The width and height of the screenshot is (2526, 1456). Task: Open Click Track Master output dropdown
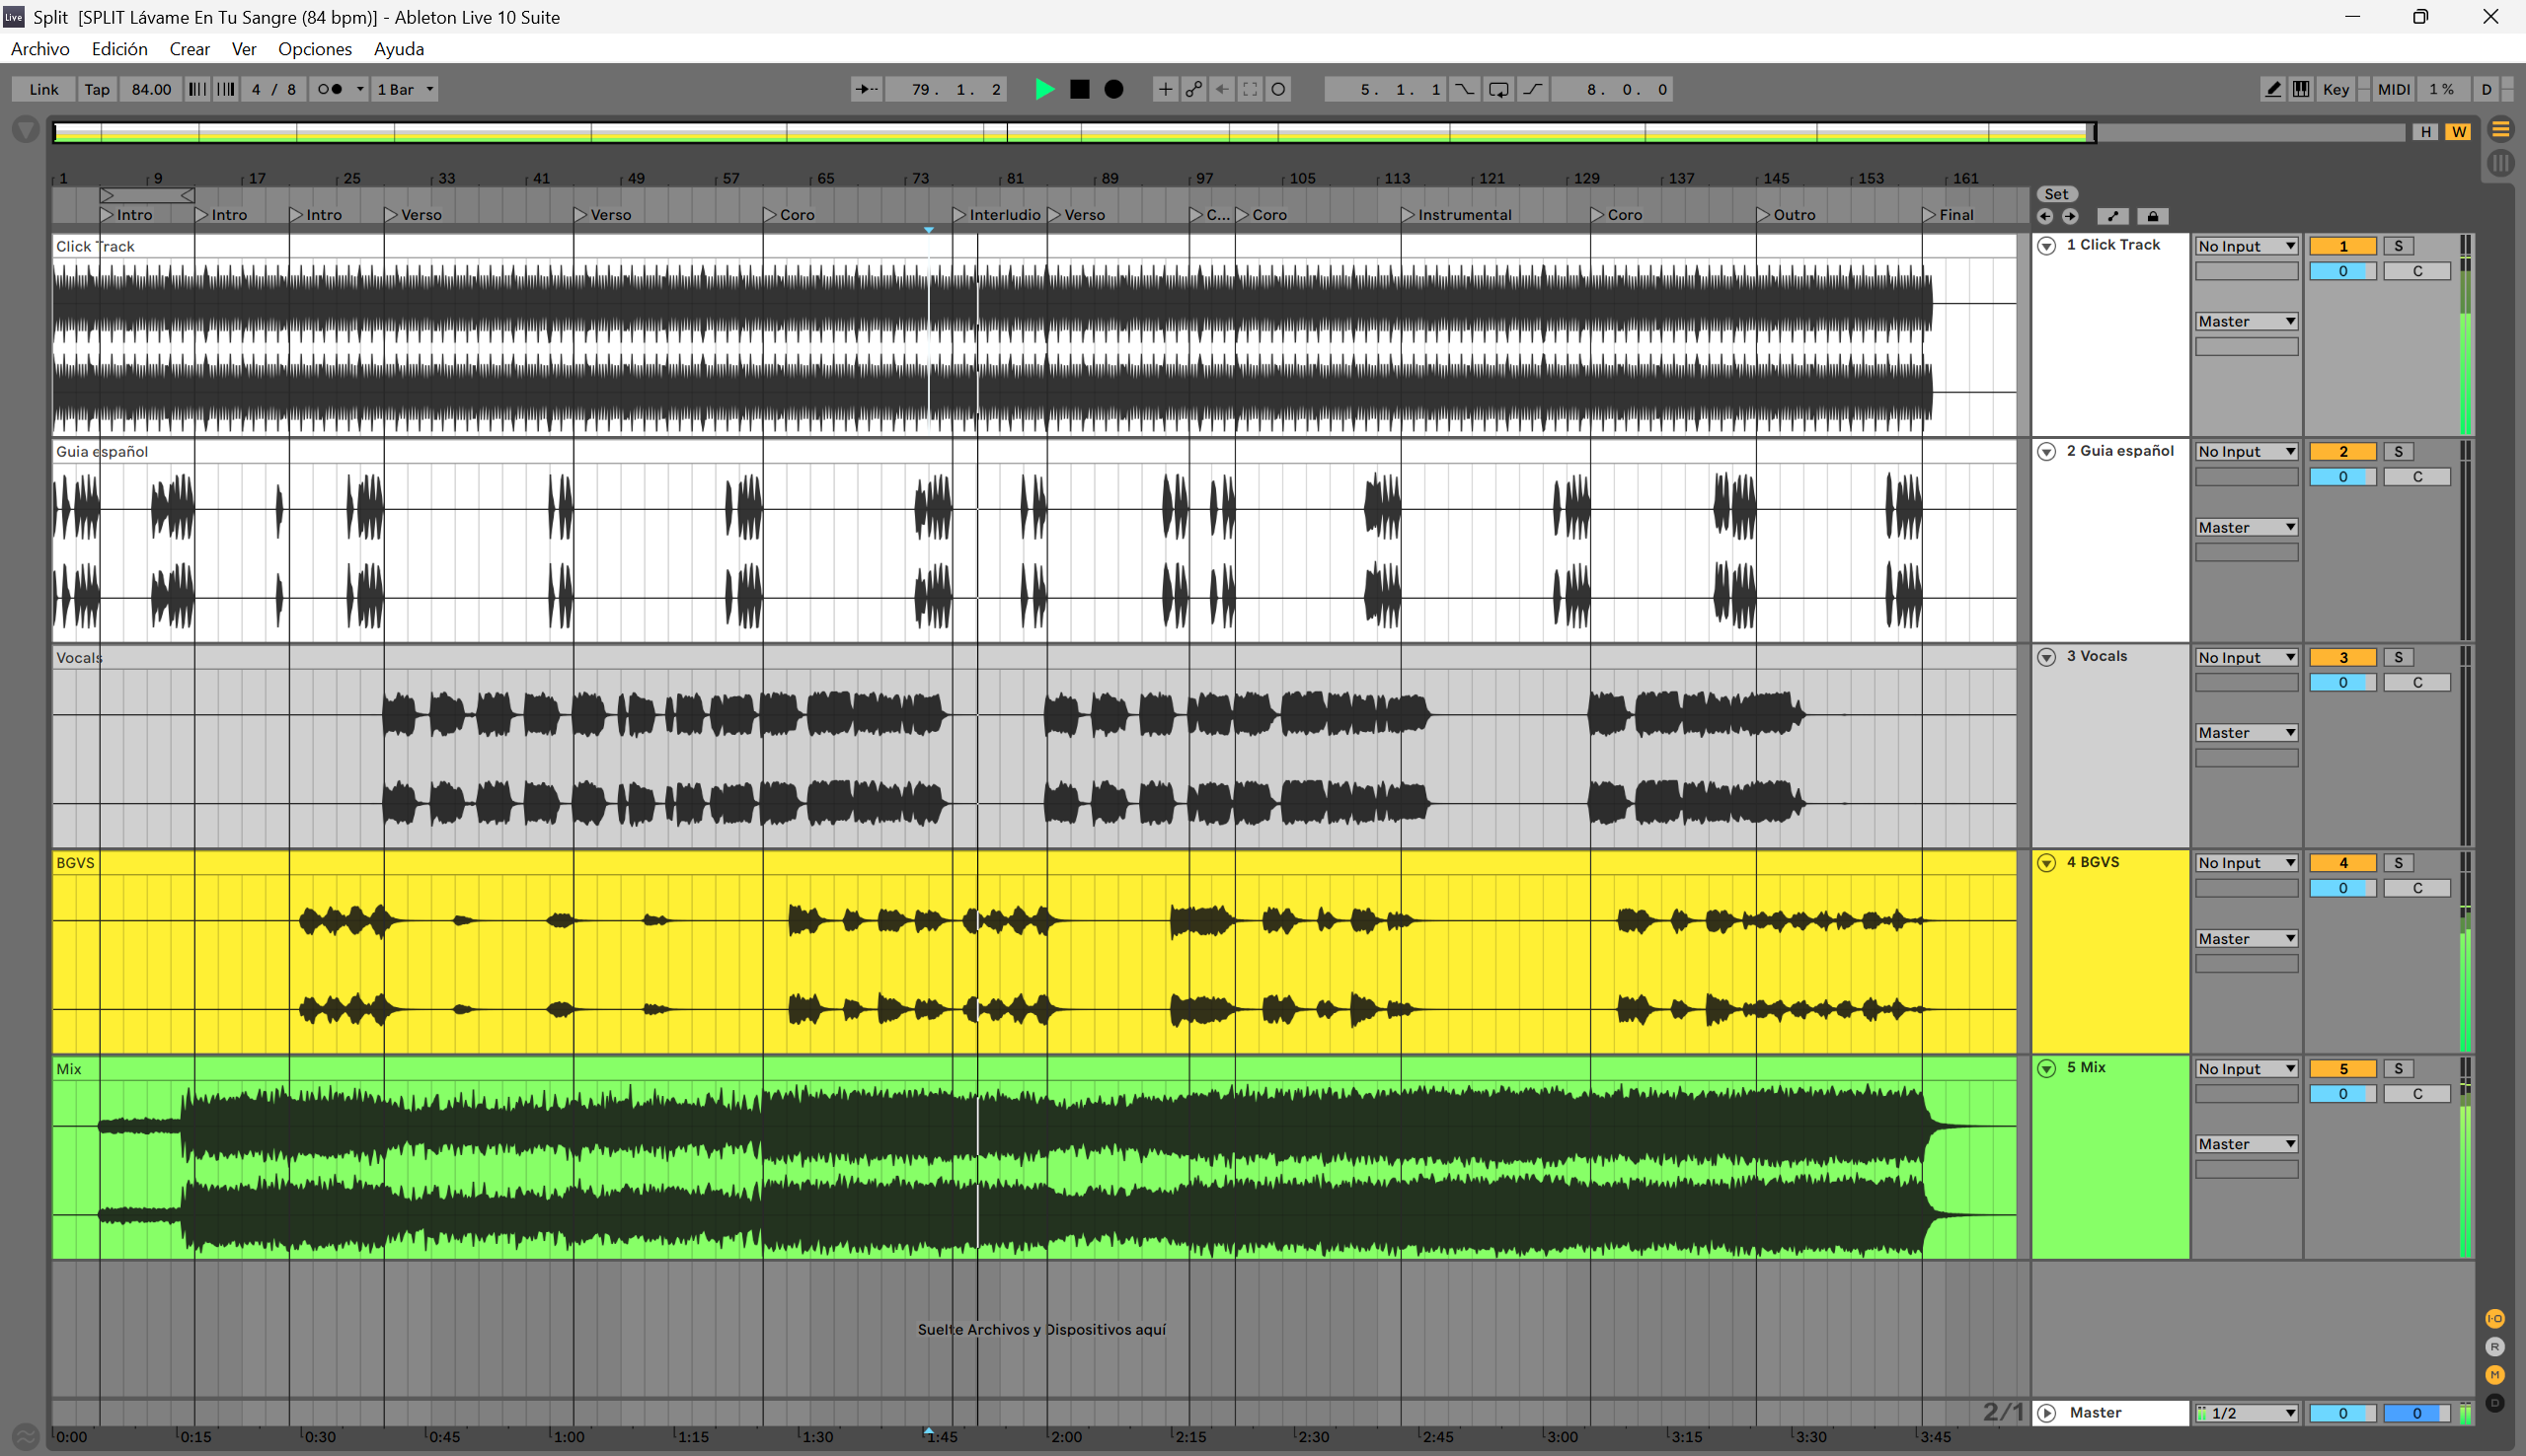[2246, 321]
